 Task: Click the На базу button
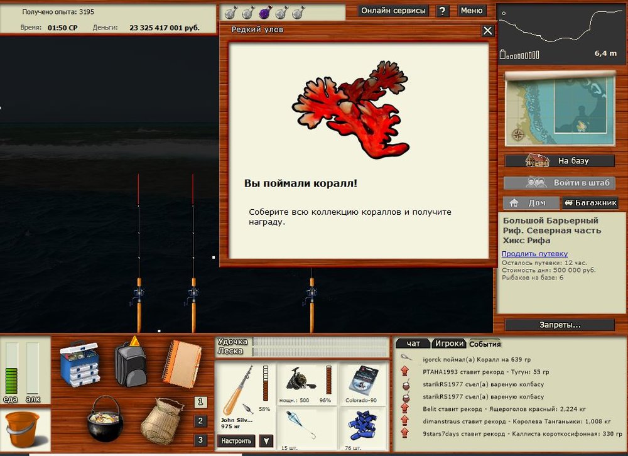point(560,161)
